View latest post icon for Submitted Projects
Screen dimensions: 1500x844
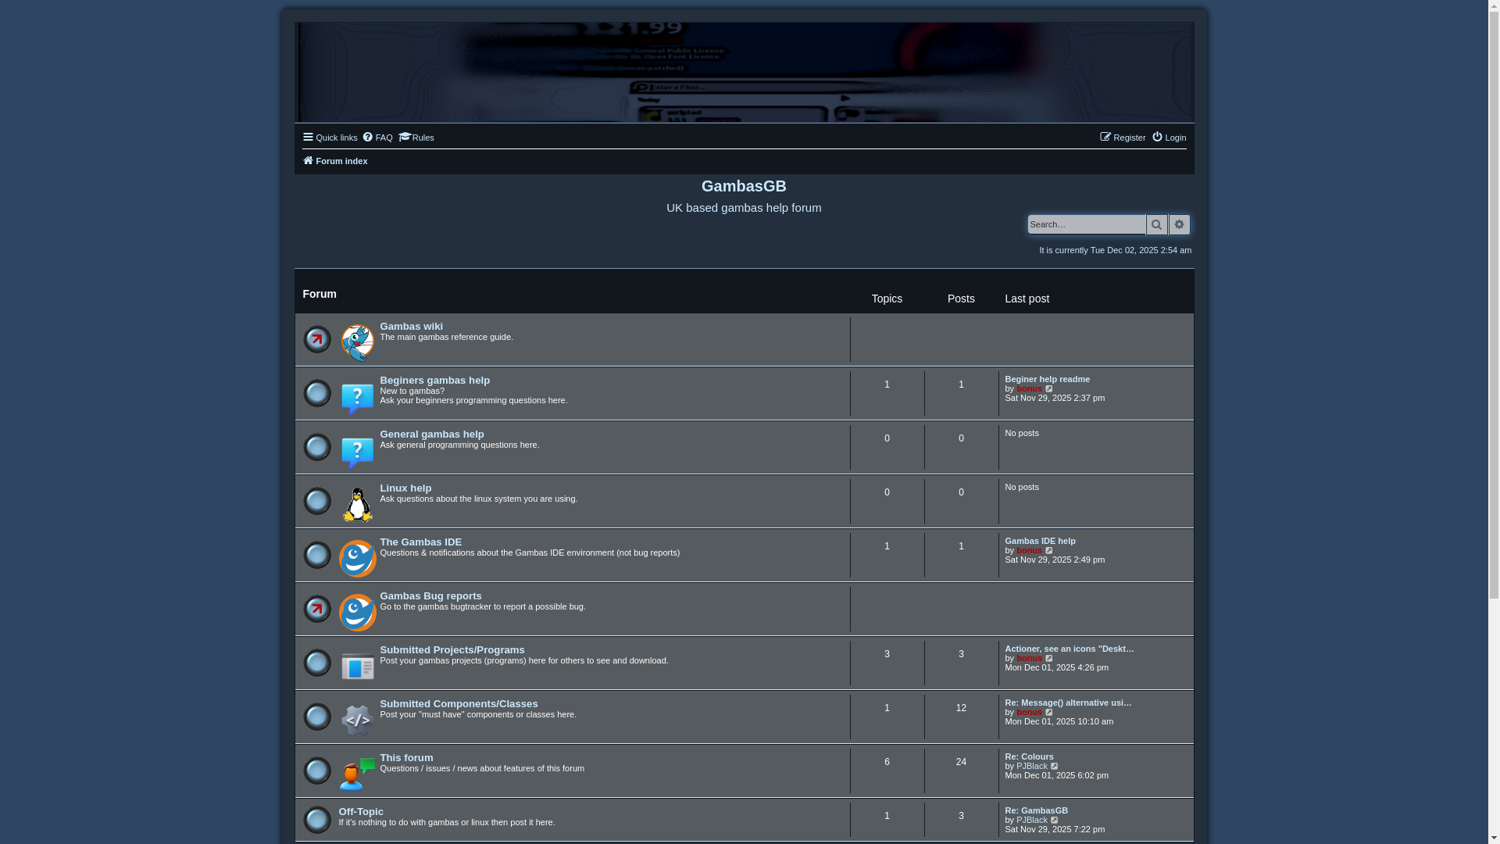pyautogui.click(x=1049, y=658)
